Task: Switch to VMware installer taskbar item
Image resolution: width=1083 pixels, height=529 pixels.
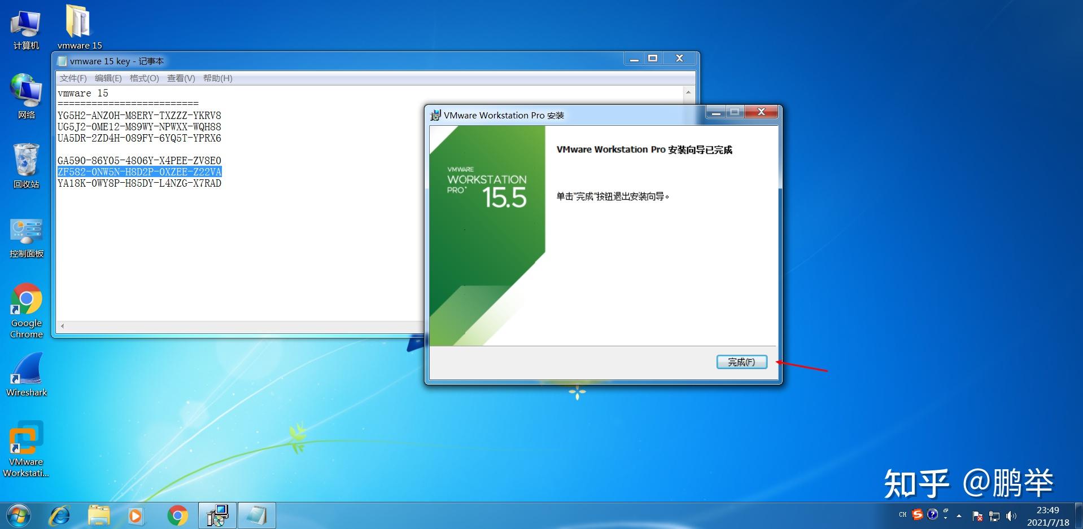Action: 217,515
